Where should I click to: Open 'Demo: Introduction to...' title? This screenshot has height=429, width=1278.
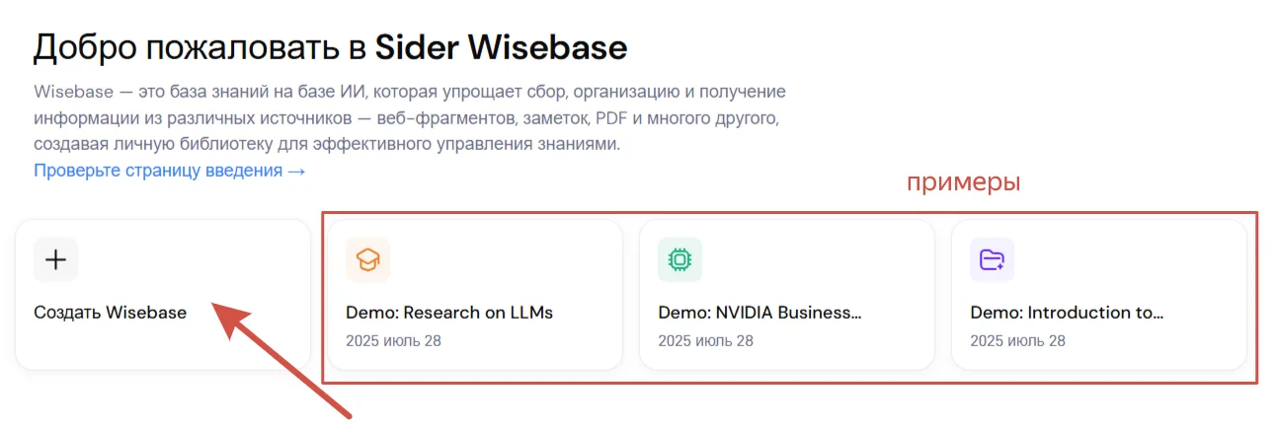1067,313
